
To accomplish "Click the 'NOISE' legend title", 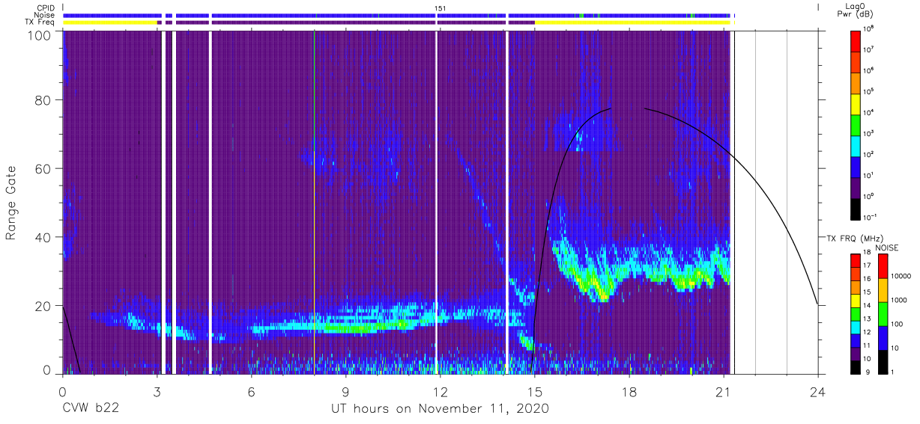I will click(887, 247).
